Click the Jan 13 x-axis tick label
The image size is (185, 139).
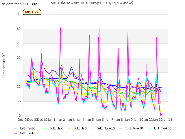[x=167, y=120]
